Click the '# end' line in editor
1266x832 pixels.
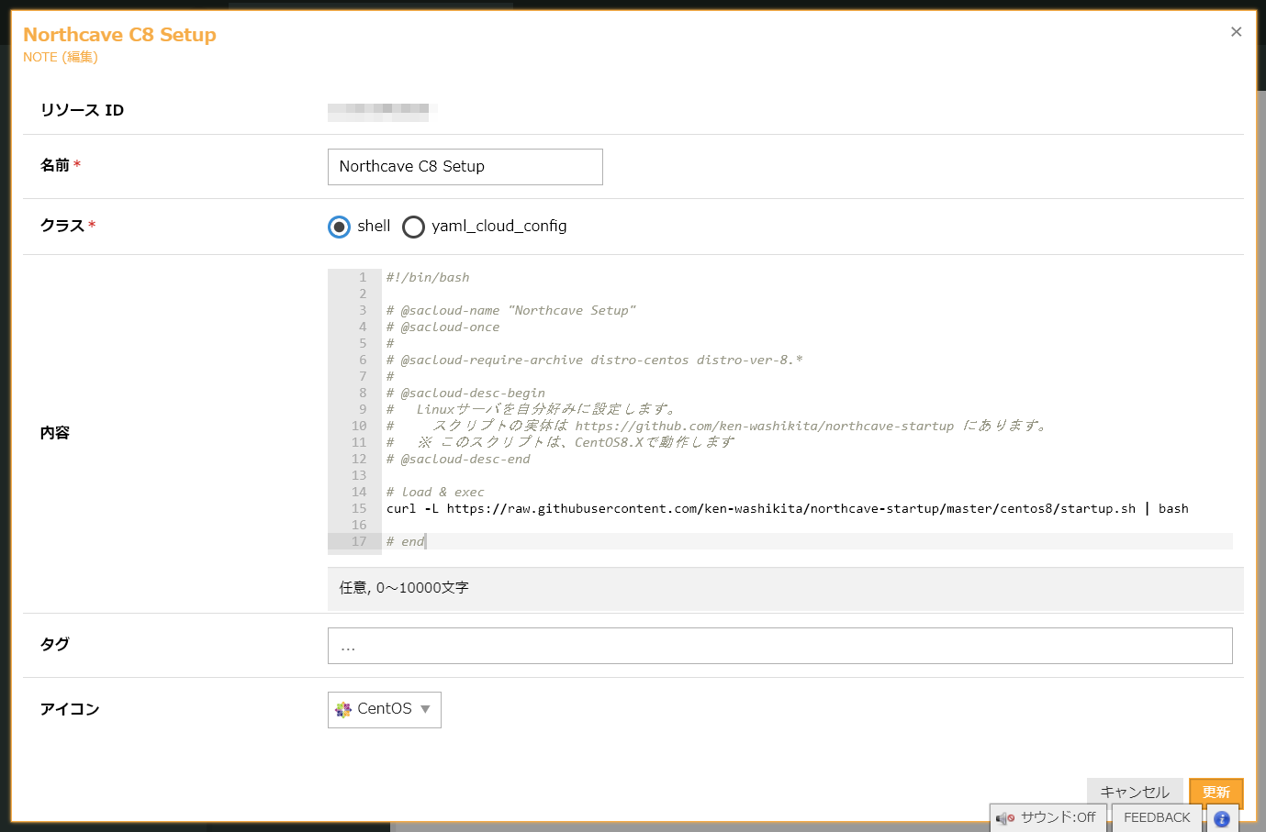point(405,541)
